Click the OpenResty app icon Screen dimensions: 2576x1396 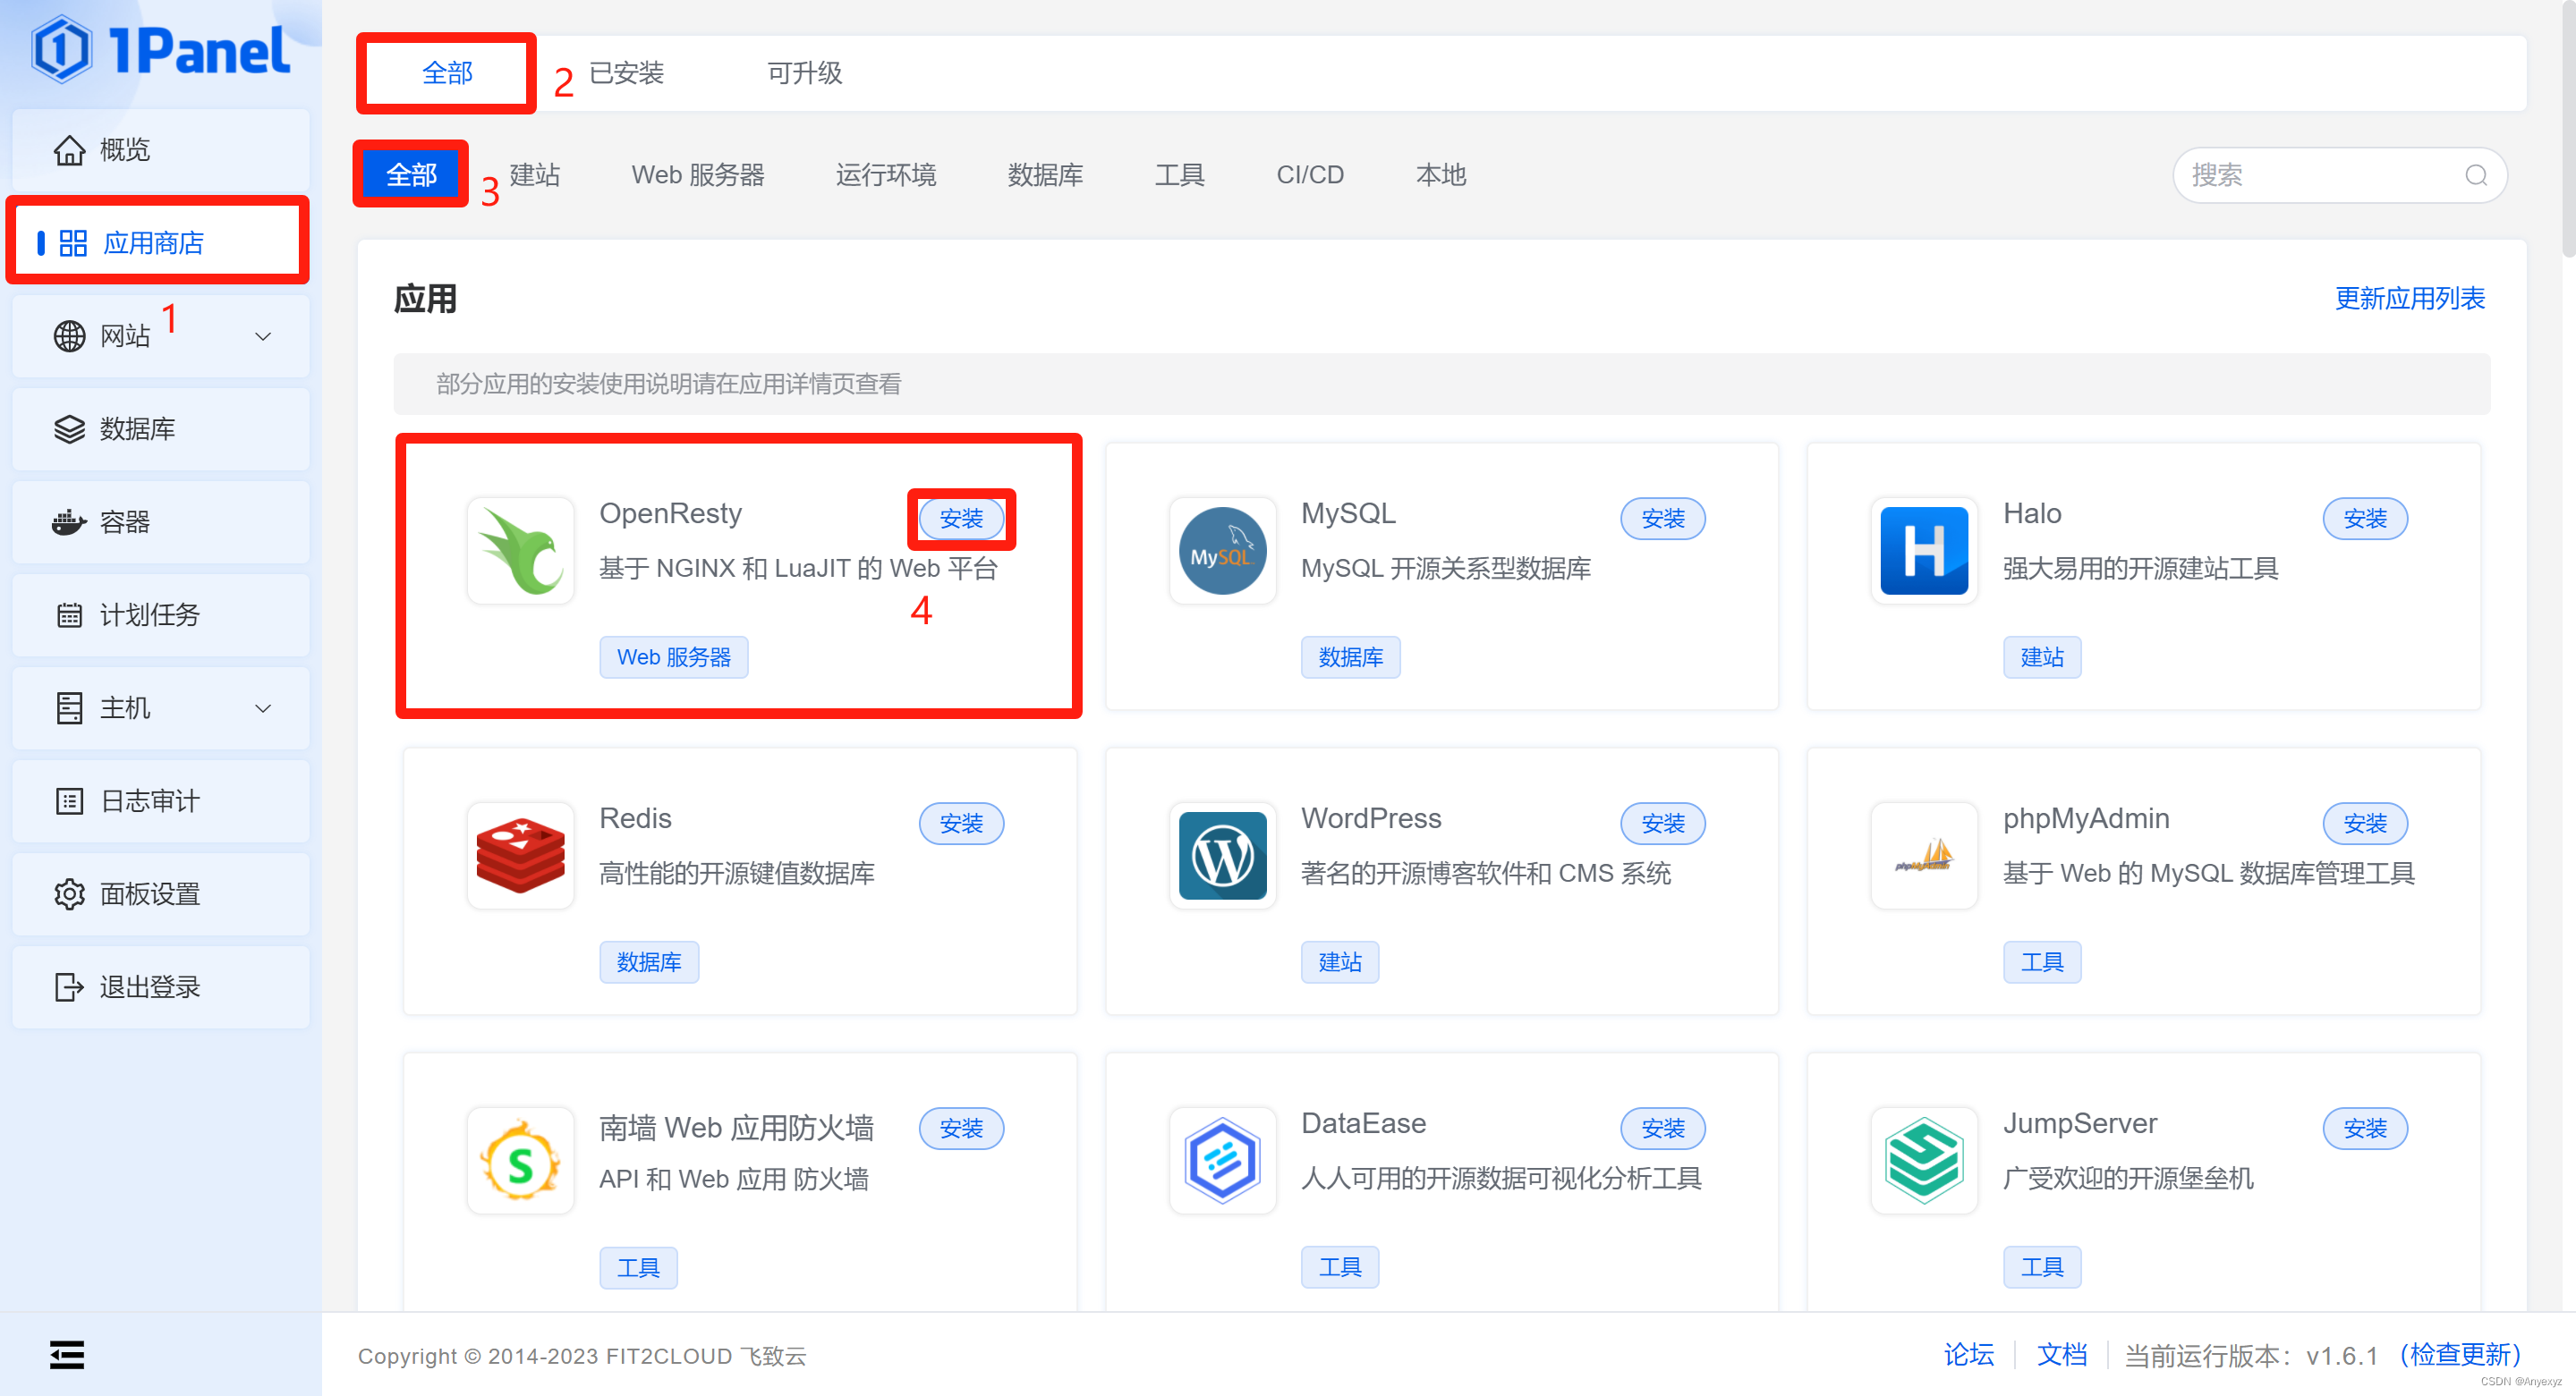(520, 551)
